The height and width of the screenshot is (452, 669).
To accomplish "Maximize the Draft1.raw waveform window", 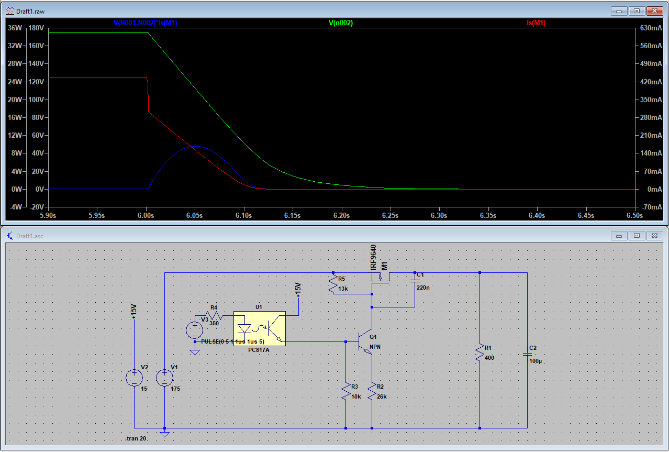I will point(637,10).
